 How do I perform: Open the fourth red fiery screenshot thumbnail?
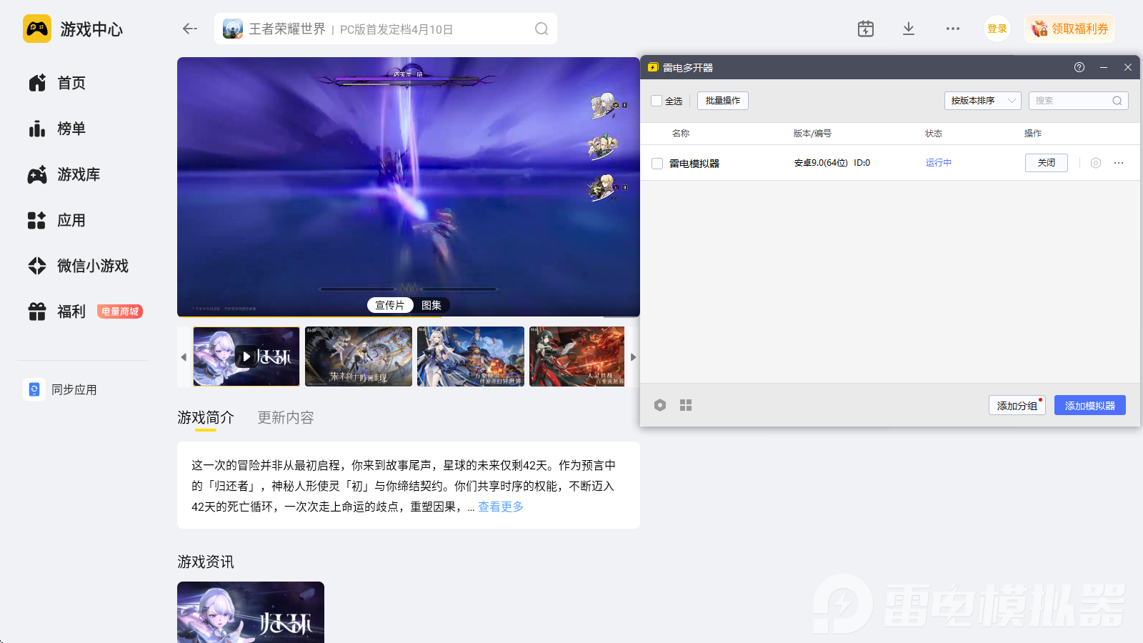tap(577, 357)
